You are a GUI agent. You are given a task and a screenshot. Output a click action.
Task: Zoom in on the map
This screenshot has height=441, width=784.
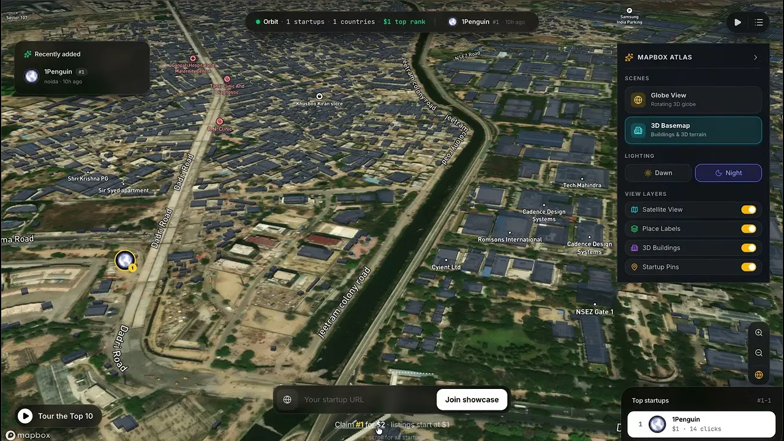[759, 333]
